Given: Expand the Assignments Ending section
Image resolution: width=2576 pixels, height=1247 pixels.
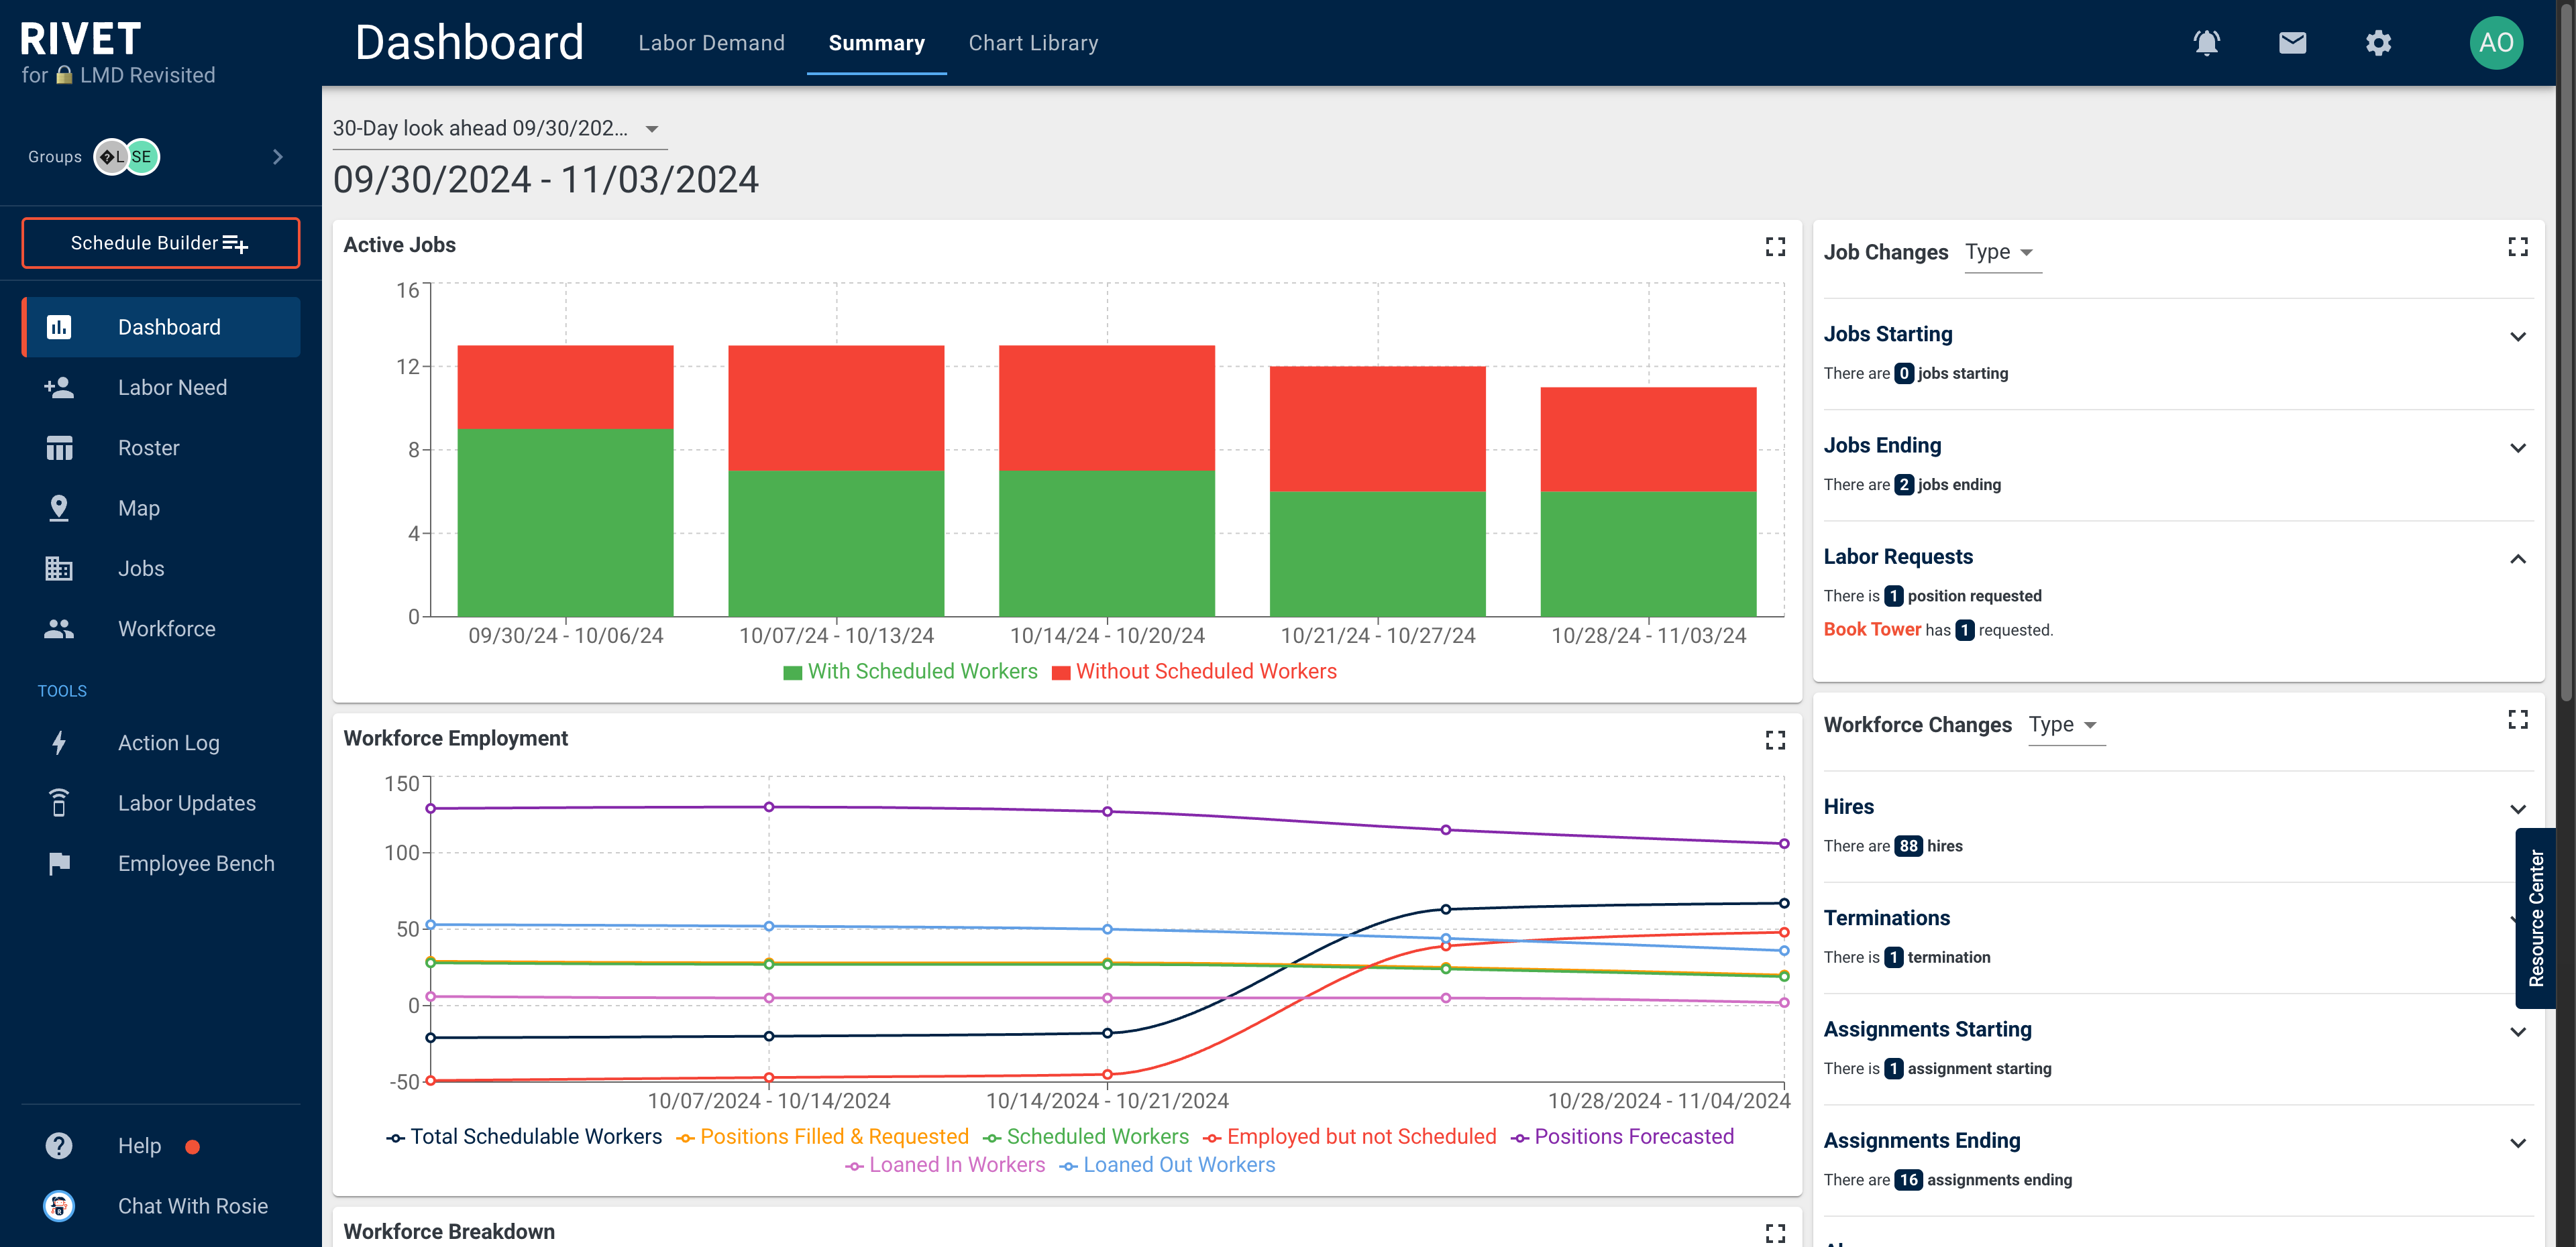Looking at the screenshot, I should (2517, 1142).
